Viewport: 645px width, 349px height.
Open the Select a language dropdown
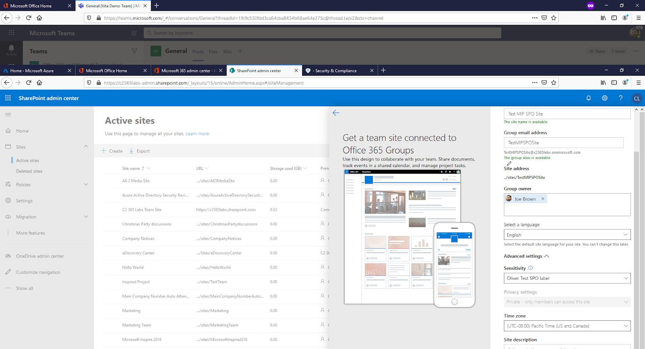(x=567, y=235)
